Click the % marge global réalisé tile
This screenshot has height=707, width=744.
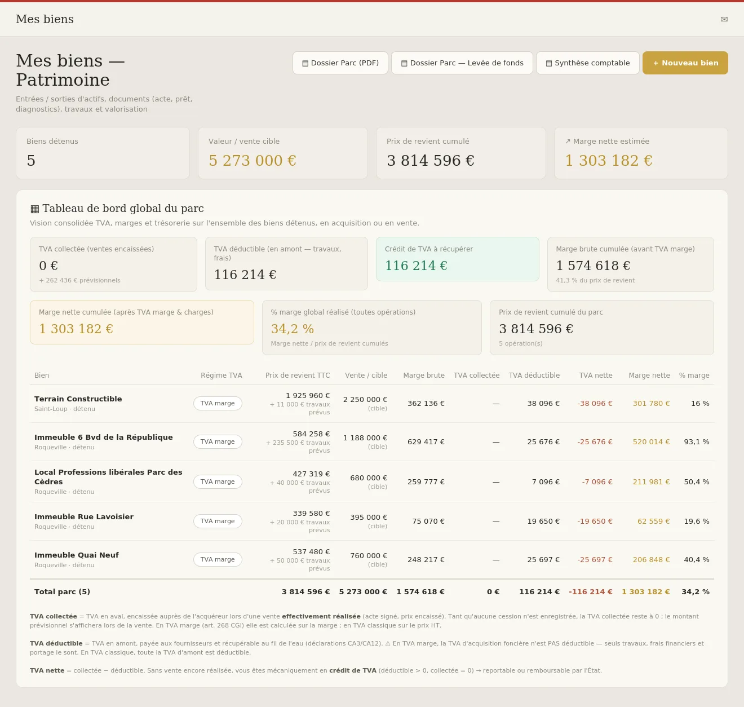(372, 328)
